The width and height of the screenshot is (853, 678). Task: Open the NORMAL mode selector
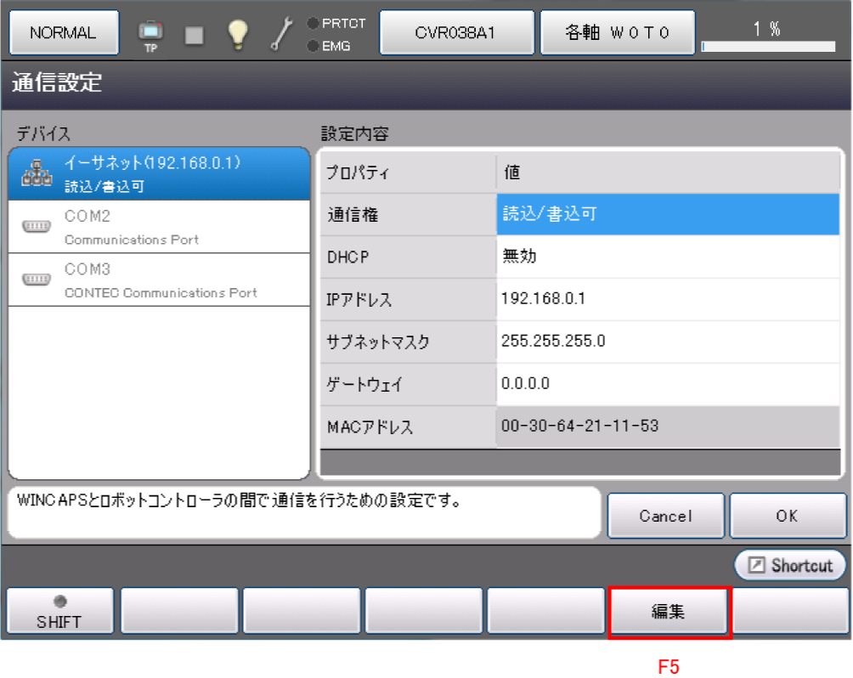click(63, 33)
